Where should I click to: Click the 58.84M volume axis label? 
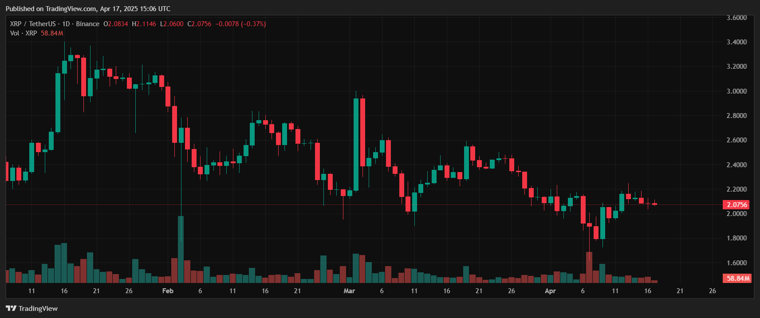click(737, 279)
